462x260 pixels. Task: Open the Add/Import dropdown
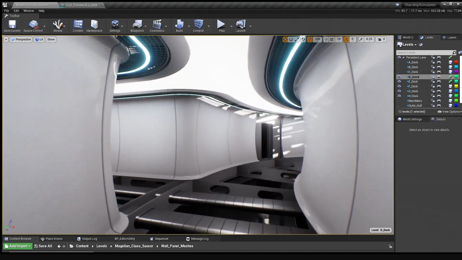(x=18, y=246)
